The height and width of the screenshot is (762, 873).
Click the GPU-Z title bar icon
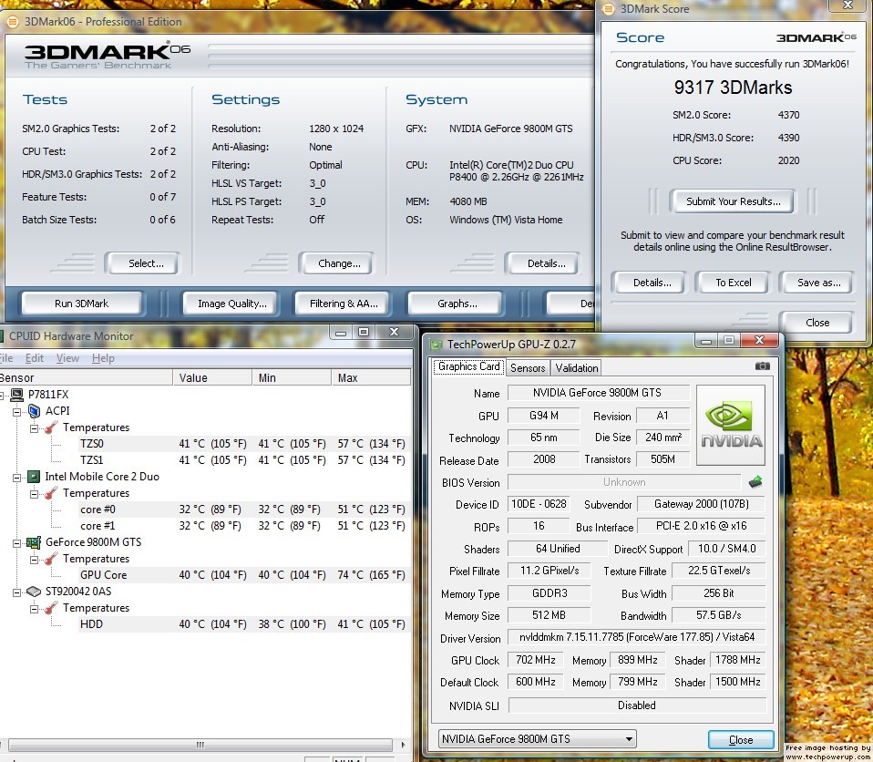(x=437, y=345)
